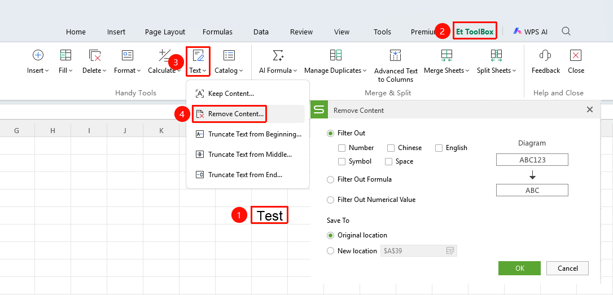This screenshot has width=613, height=295.
Task: Choose New location radio button
Action: [330, 251]
